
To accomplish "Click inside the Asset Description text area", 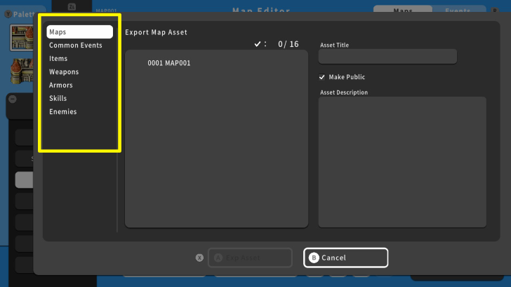I will (x=401, y=162).
